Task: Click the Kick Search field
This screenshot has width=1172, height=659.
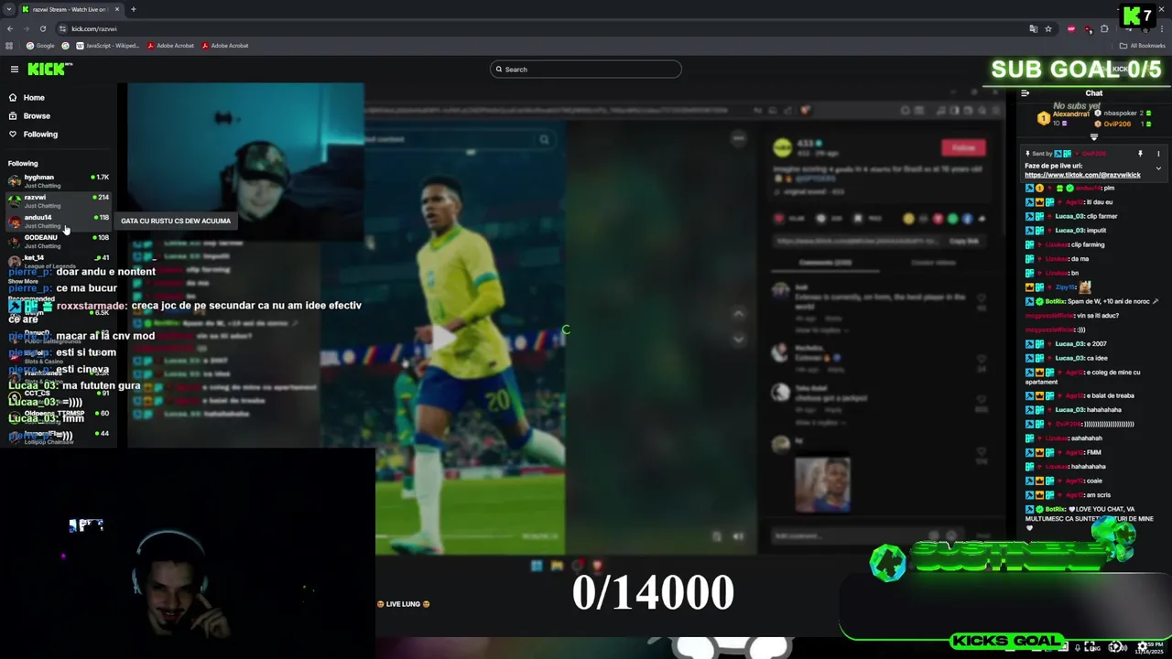Action: click(x=586, y=70)
